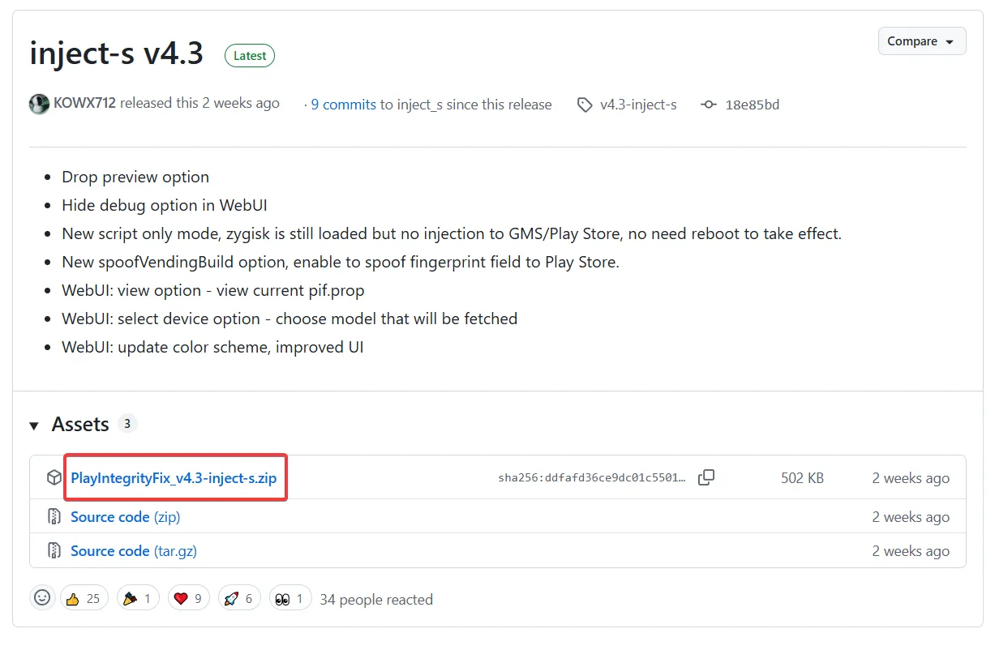Click package icon next to PlayIntegrityFix zip
The height and width of the screenshot is (650, 995).
[x=54, y=478]
